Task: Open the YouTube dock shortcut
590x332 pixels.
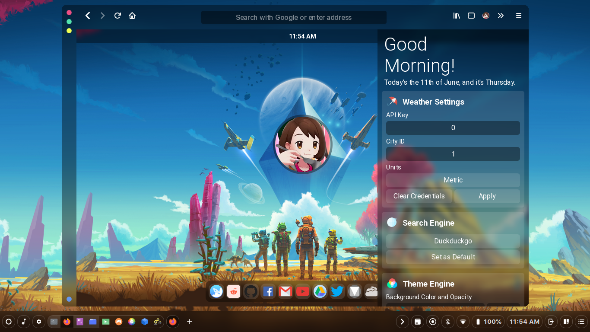Action: (x=302, y=291)
